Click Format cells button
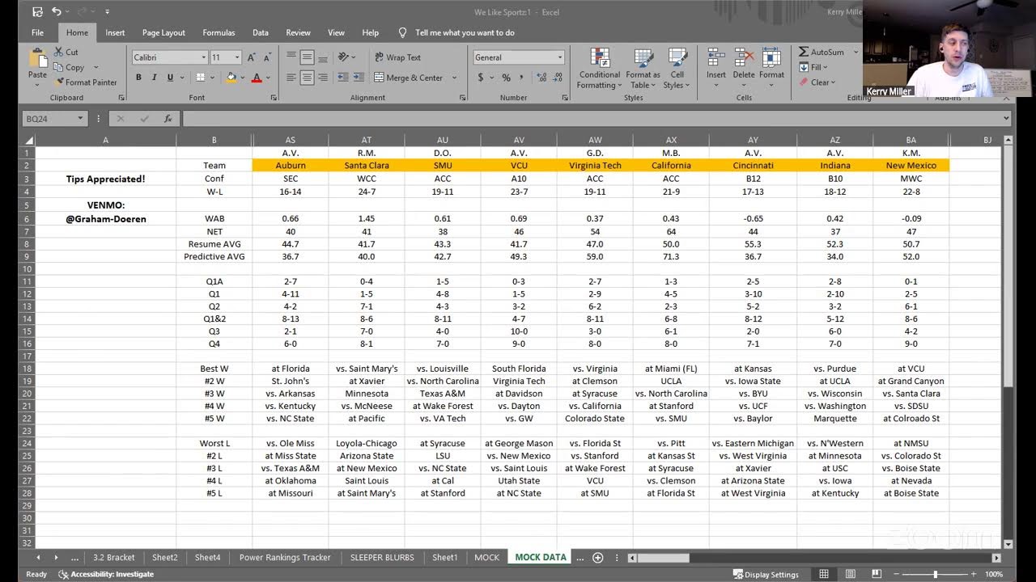1036x582 pixels. pos(771,66)
